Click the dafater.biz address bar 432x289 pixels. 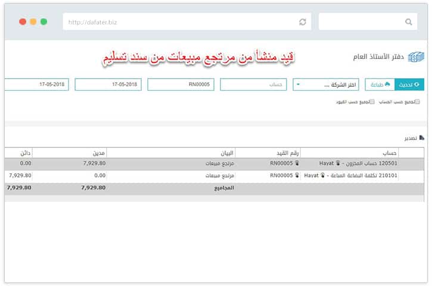(179, 22)
